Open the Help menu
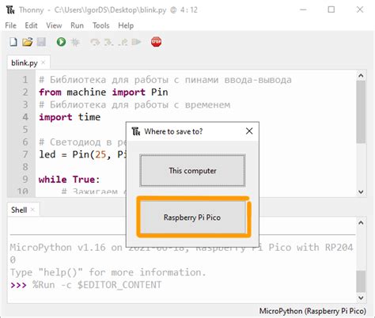Viewport: 375px width, 318px height. [126, 25]
